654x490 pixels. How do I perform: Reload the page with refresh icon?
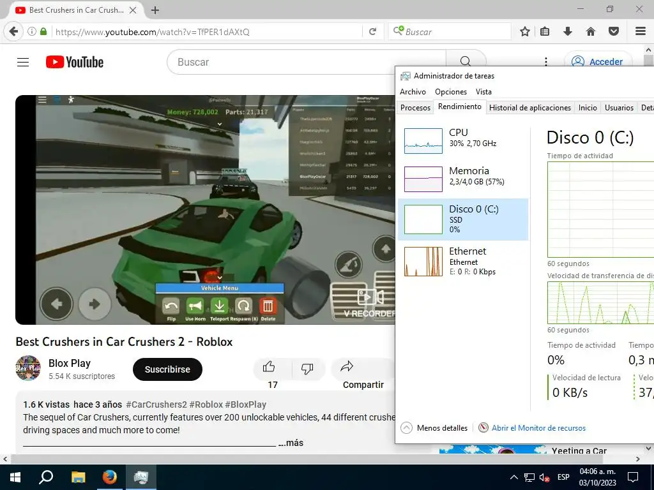pyautogui.click(x=372, y=32)
